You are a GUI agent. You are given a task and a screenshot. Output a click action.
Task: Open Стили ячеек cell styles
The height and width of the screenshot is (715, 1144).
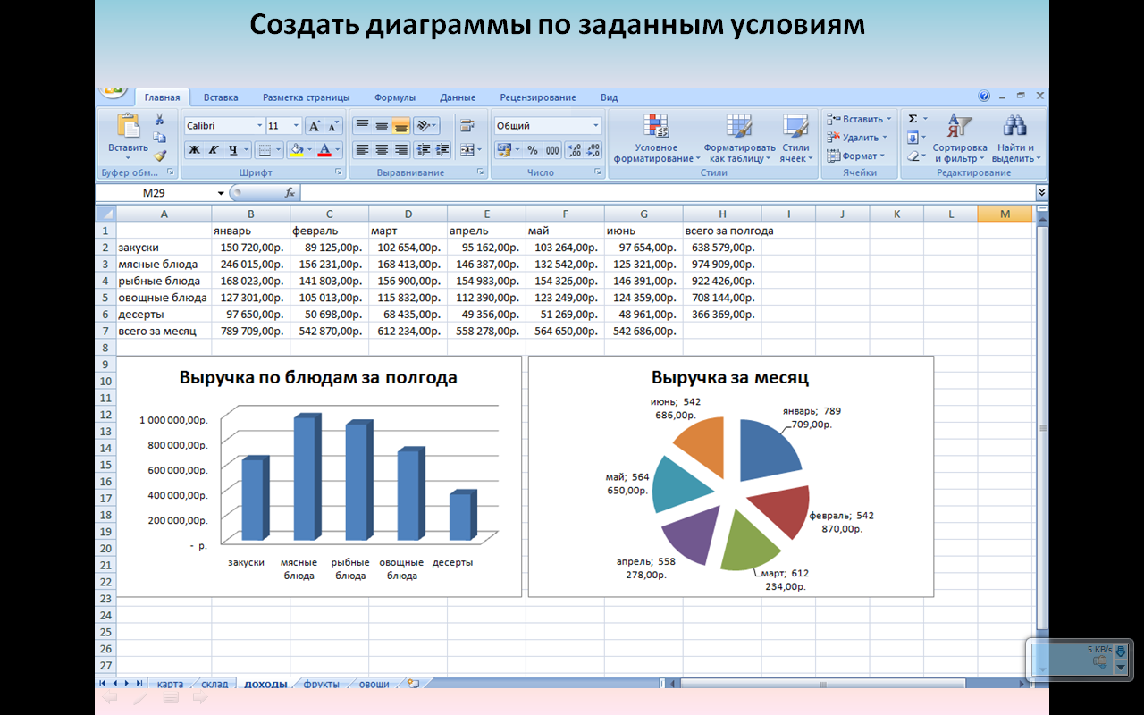(795, 139)
